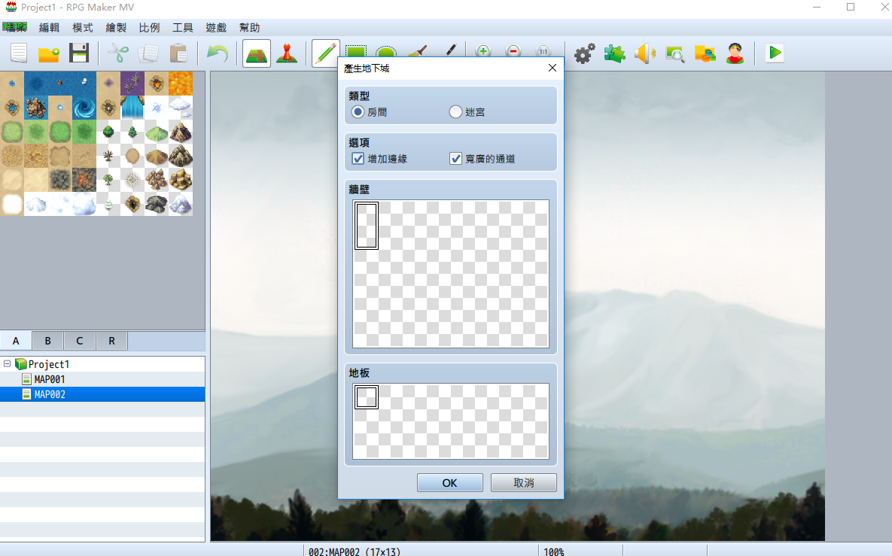The height and width of the screenshot is (556, 892).
Task: Undo the last action via the green arrow
Action: [218, 53]
